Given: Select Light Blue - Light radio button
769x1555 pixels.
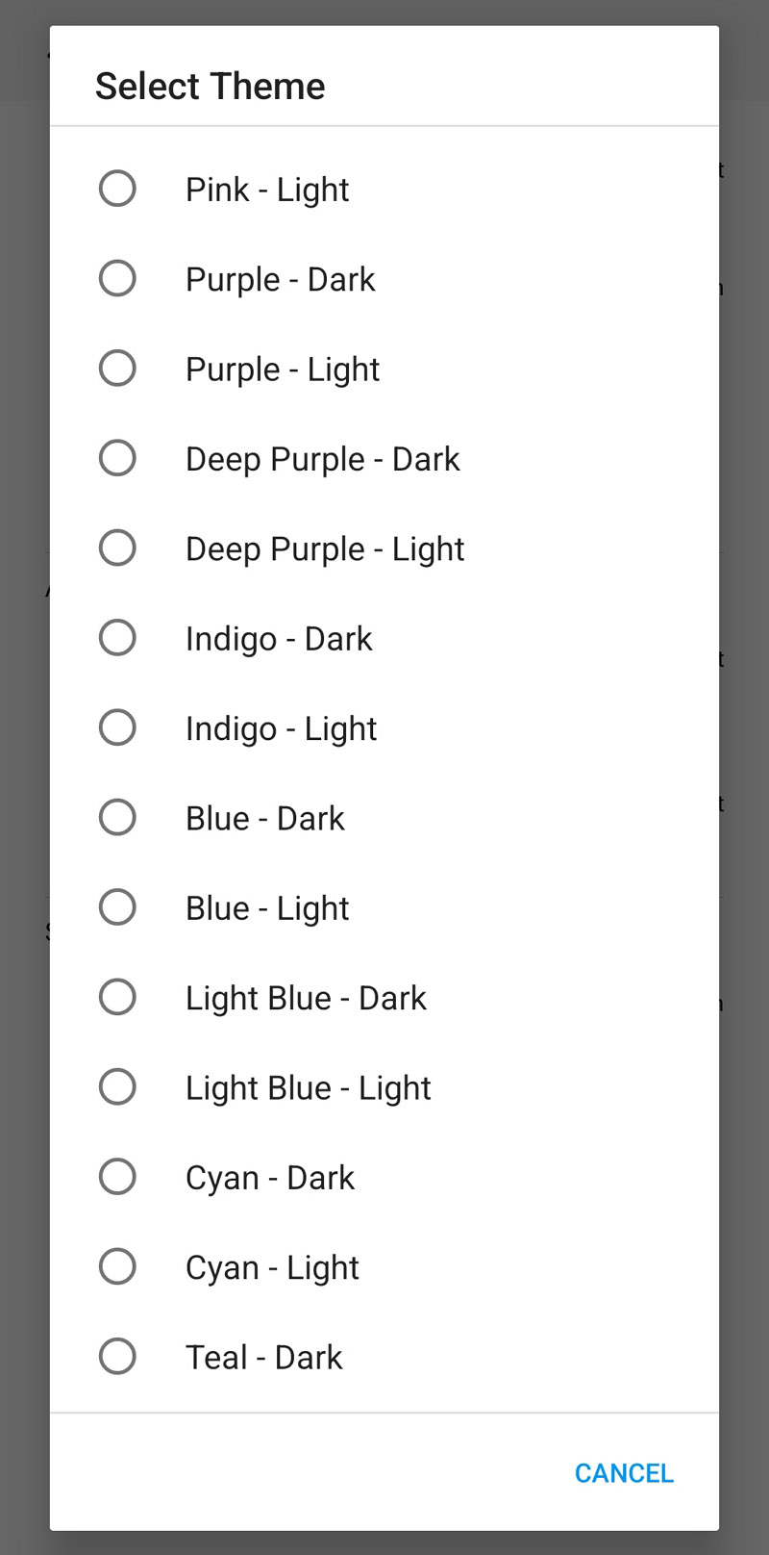Looking at the screenshot, I should coord(117,1087).
